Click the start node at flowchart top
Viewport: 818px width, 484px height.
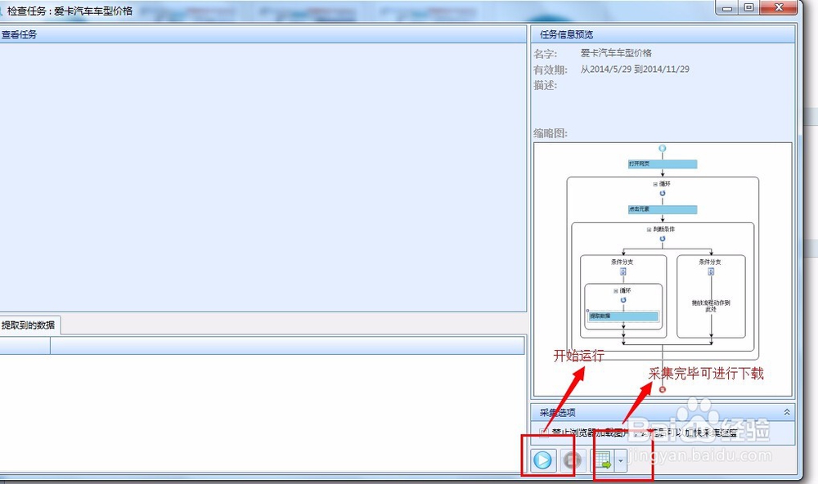point(663,149)
